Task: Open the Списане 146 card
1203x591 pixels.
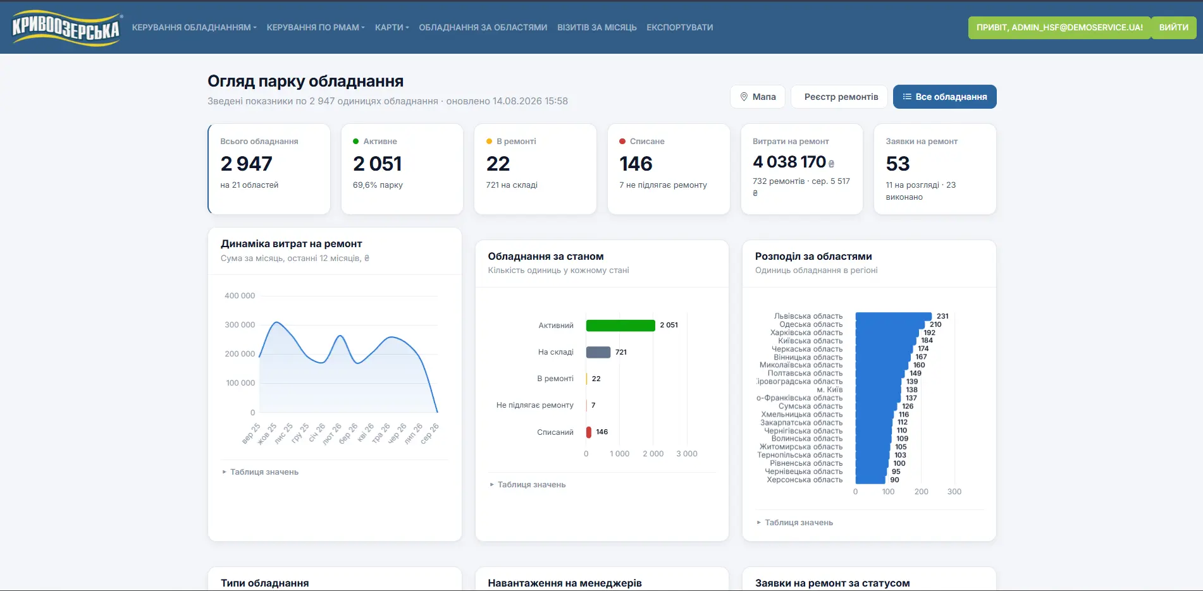Action: (x=669, y=169)
